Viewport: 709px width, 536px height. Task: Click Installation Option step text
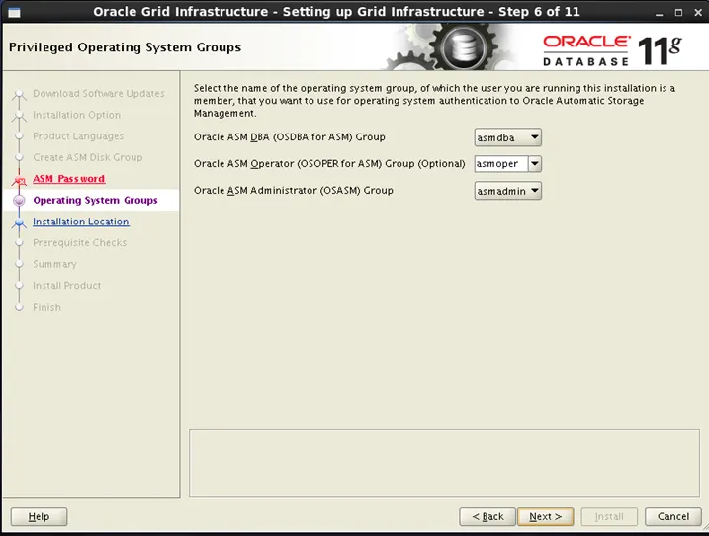tap(76, 115)
